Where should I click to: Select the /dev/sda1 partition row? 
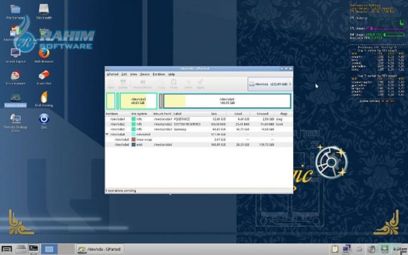(199, 119)
